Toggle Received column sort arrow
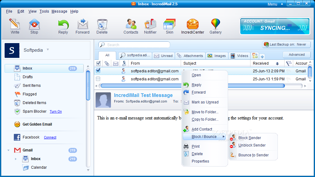Screen dimensions: 315x177 coord(277,63)
